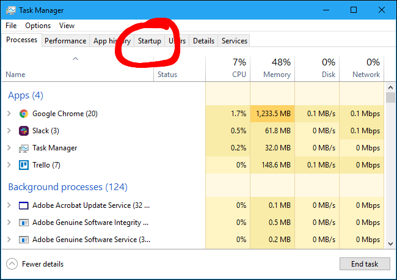
Task: Expand the Trello process group
Action: click(x=9, y=164)
